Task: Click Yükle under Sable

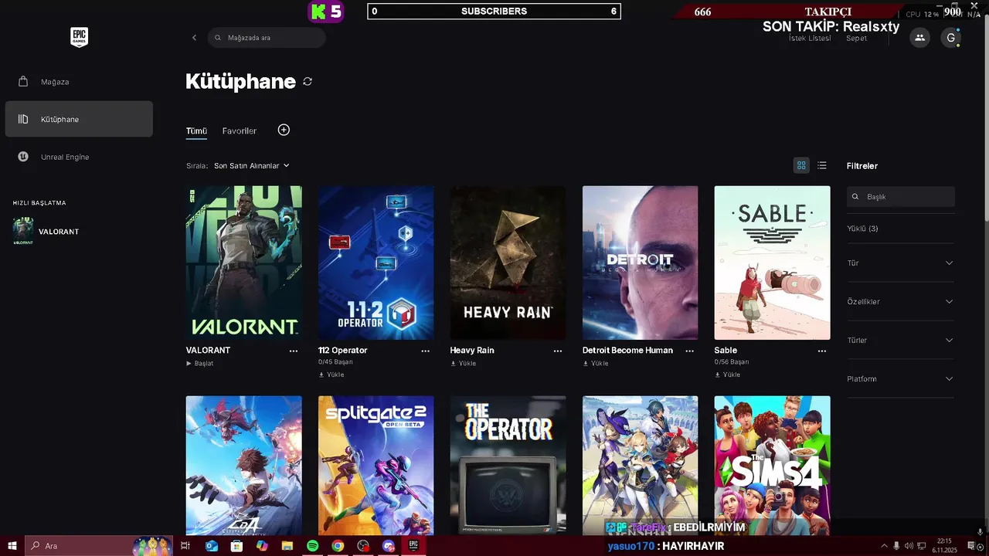Action: [x=728, y=375]
